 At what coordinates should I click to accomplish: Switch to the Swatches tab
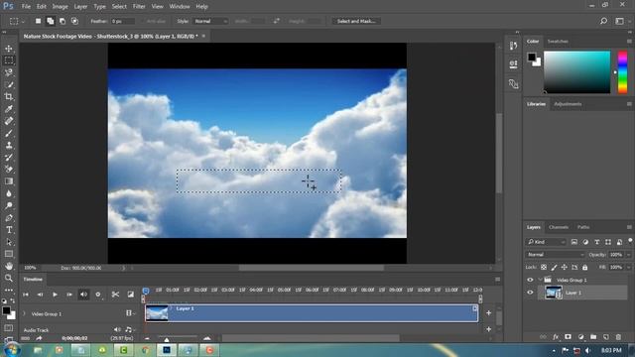tap(558, 42)
